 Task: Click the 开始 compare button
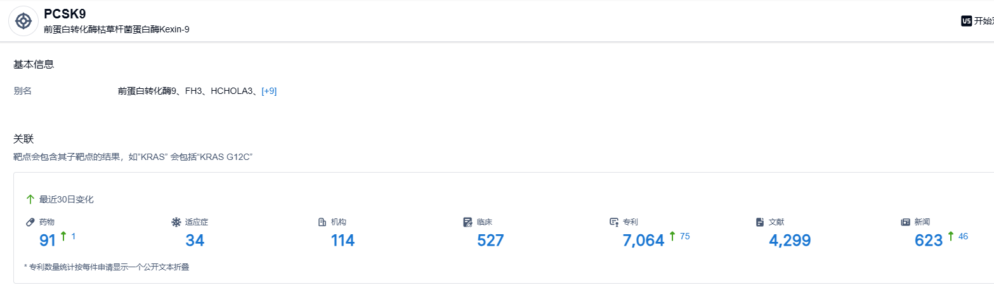click(983, 21)
